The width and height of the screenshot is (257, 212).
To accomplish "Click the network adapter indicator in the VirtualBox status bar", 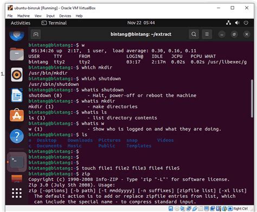I will point(189,209).
